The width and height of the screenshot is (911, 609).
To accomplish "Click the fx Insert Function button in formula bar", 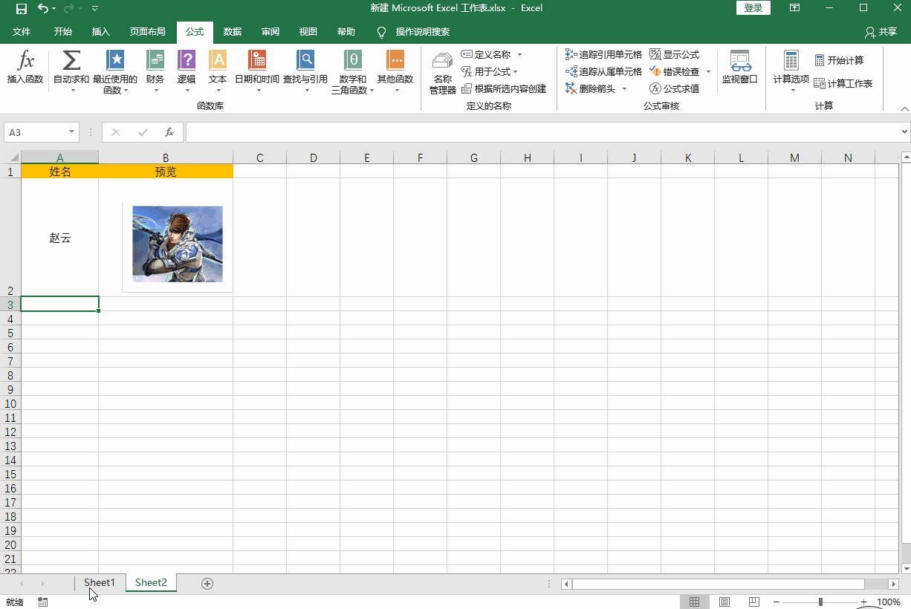I will (x=169, y=132).
